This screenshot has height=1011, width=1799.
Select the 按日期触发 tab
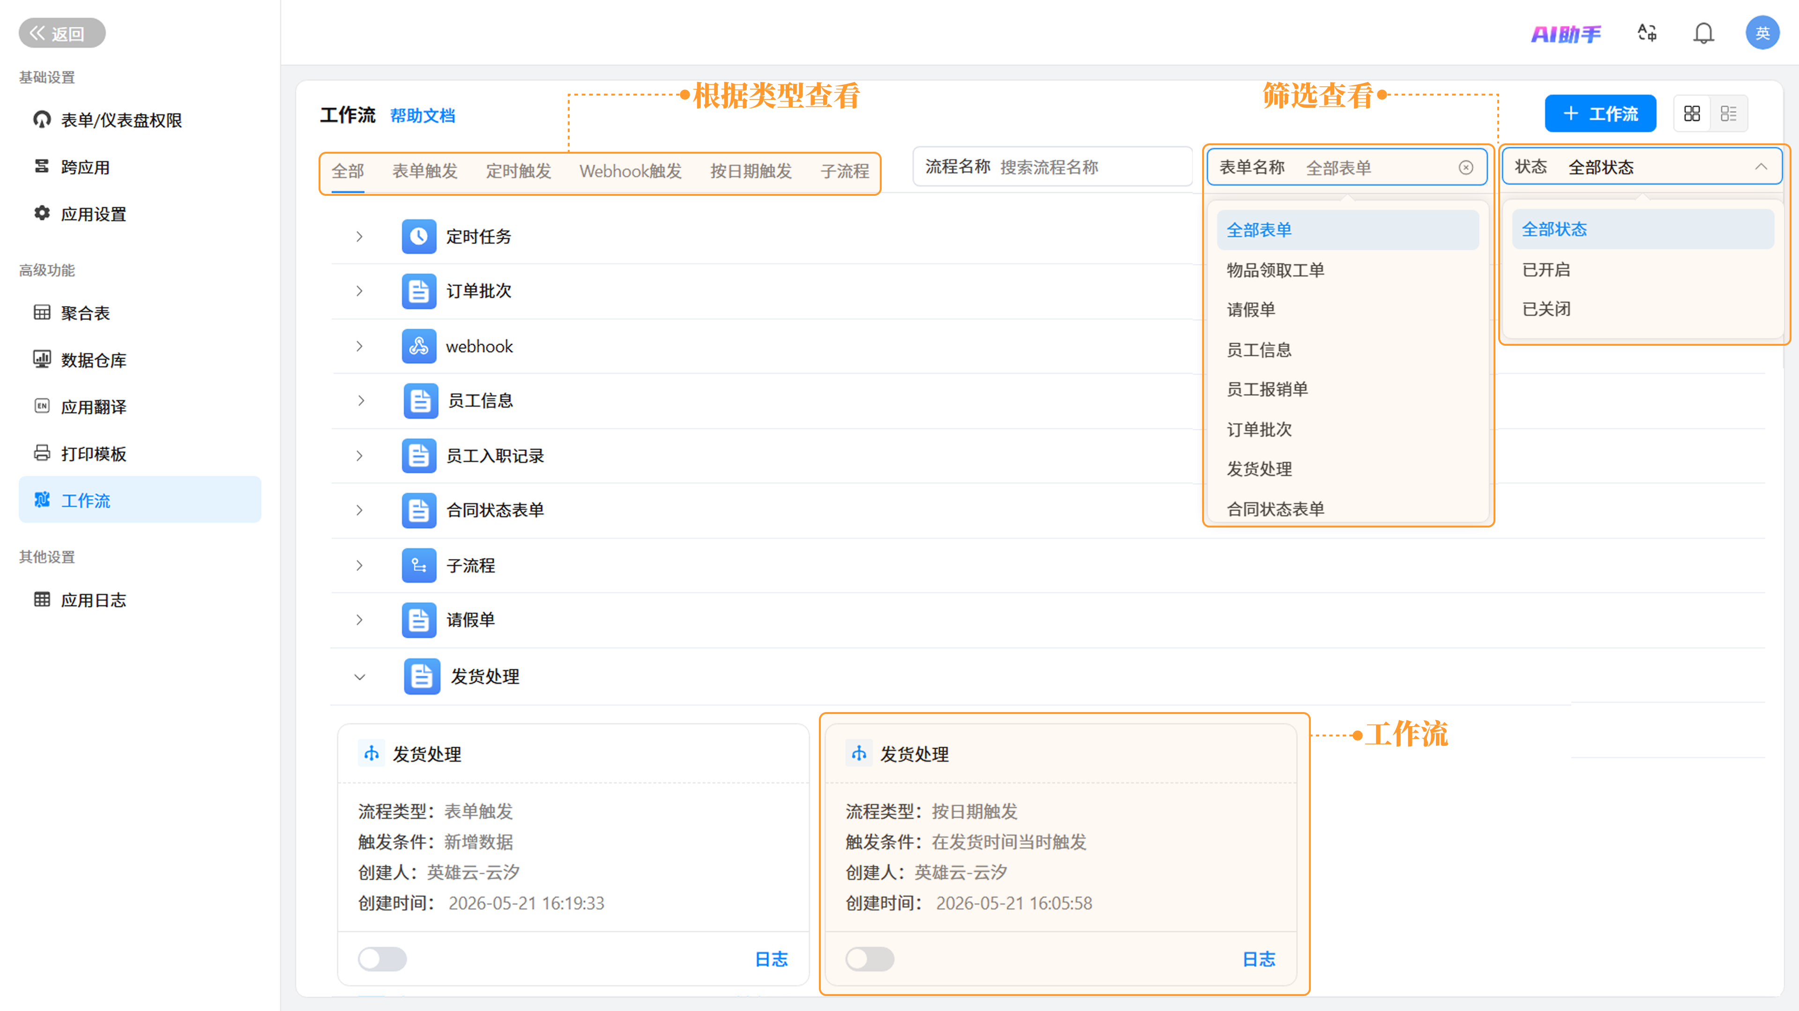pyautogui.click(x=751, y=171)
